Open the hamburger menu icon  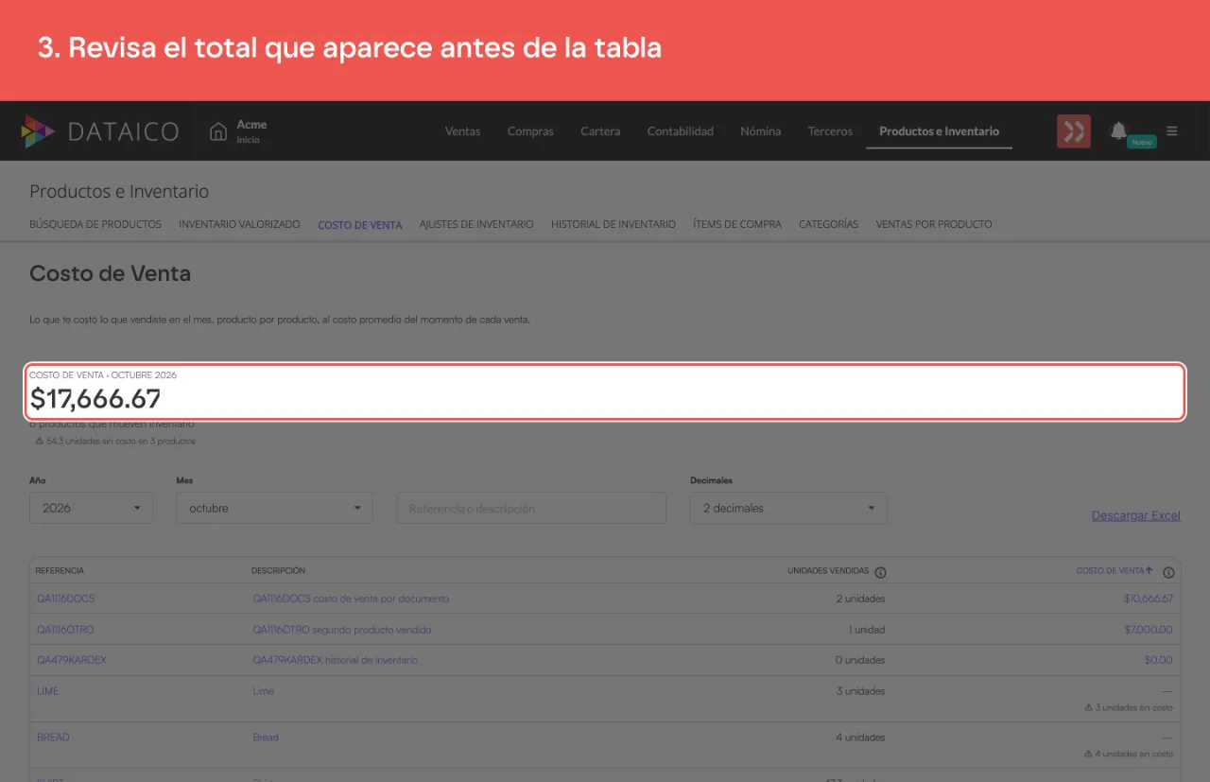[x=1172, y=131]
